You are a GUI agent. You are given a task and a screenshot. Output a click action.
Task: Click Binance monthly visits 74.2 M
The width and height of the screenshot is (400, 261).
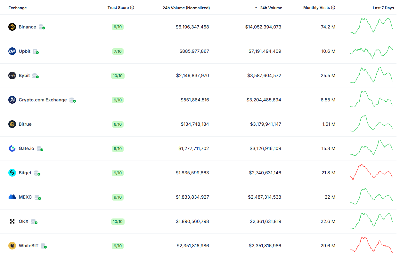328,27
